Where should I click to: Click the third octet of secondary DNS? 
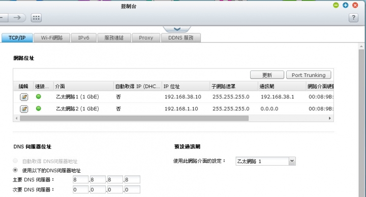[115, 189]
